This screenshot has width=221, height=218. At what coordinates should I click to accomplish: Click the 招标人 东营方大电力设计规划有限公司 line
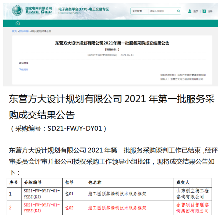point(182,79)
